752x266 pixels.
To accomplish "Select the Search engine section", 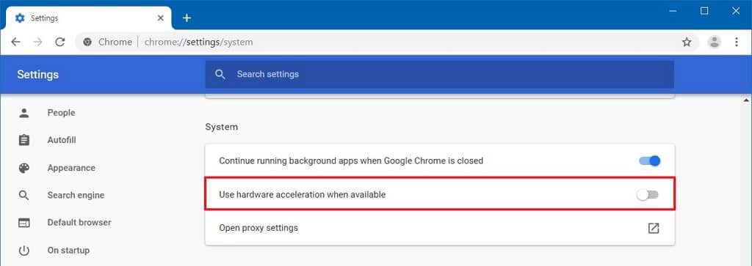I will [x=76, y=195].
